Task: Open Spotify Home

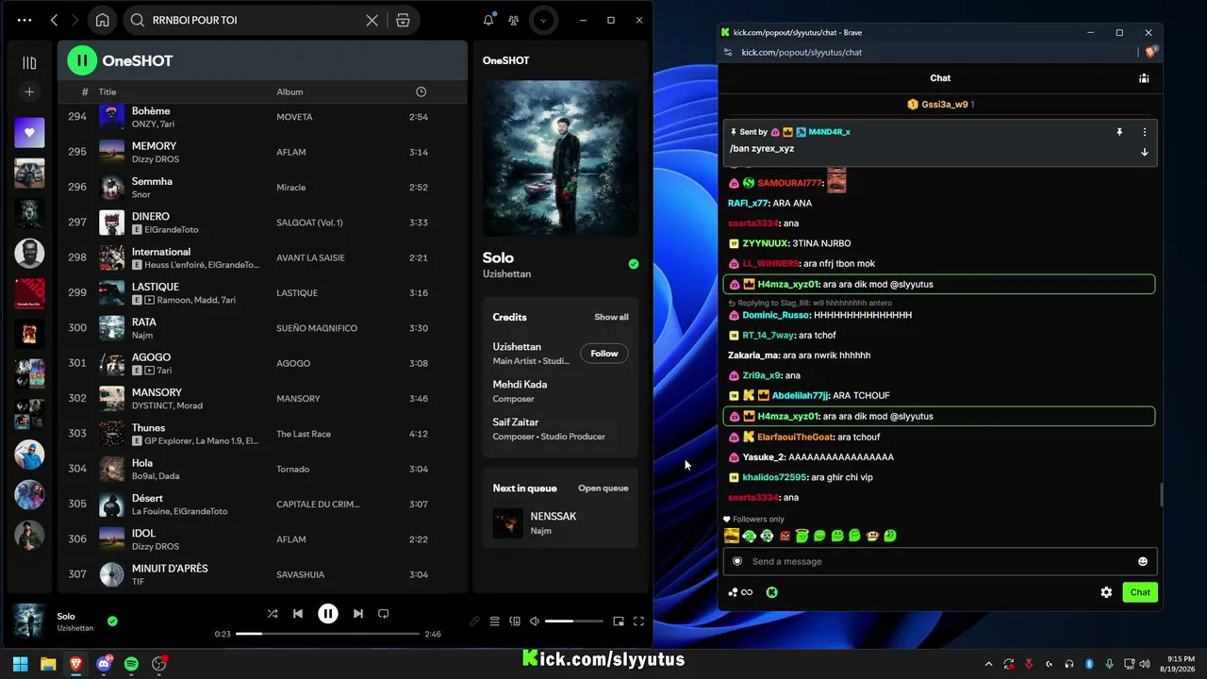Action: [102, 20]
